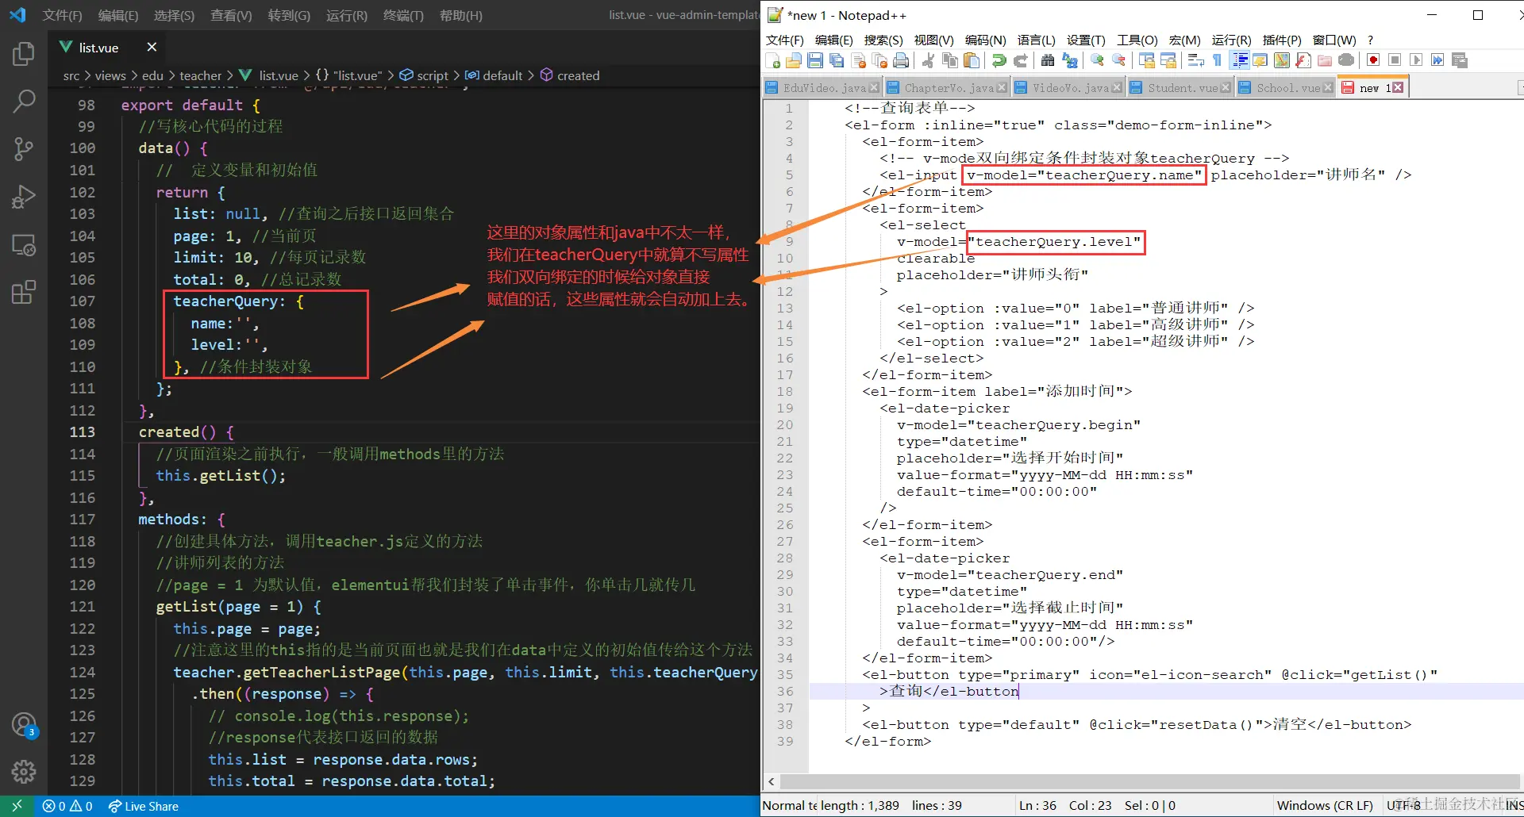
Task: Open VS Code's 查看(V) menu
Action: click(x=231, y=15)
